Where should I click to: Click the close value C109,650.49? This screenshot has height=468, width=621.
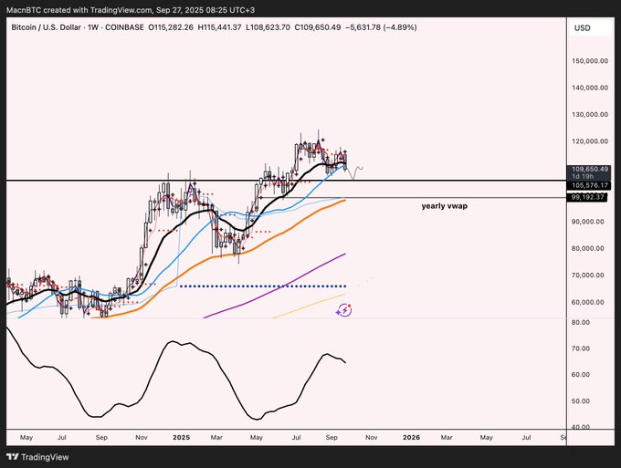[x=318, y=27]
